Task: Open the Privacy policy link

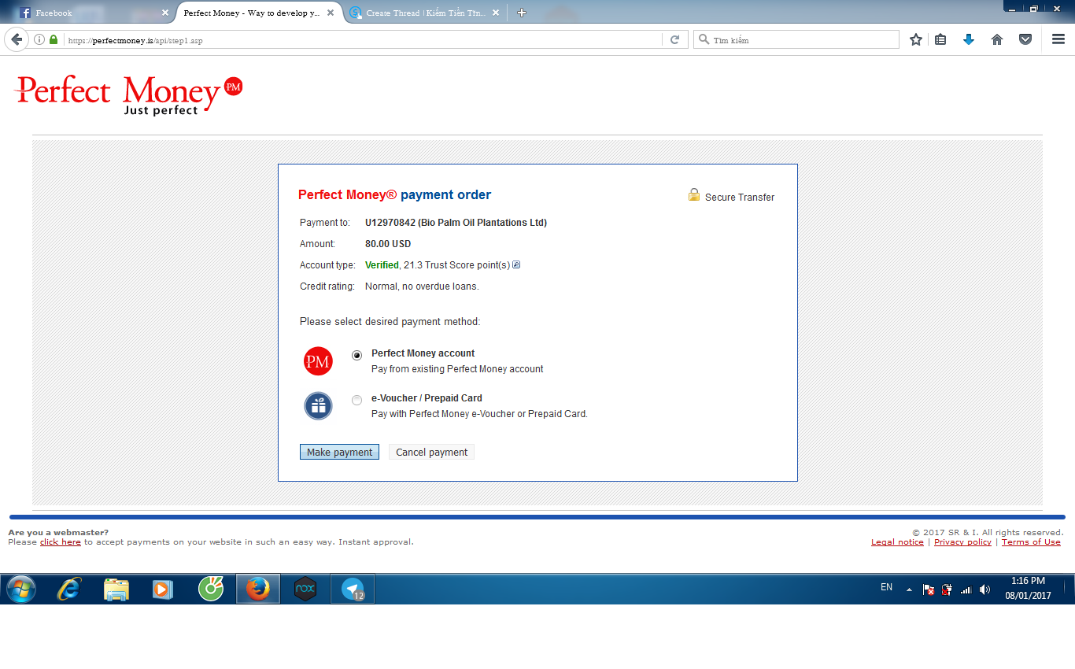Action: [x=962, y=541]
